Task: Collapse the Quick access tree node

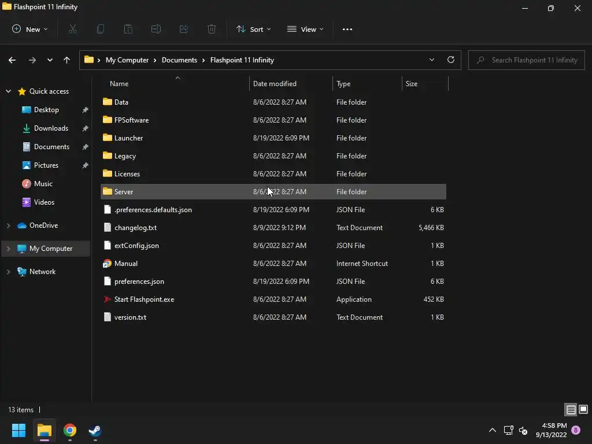Action: [8, 91]
